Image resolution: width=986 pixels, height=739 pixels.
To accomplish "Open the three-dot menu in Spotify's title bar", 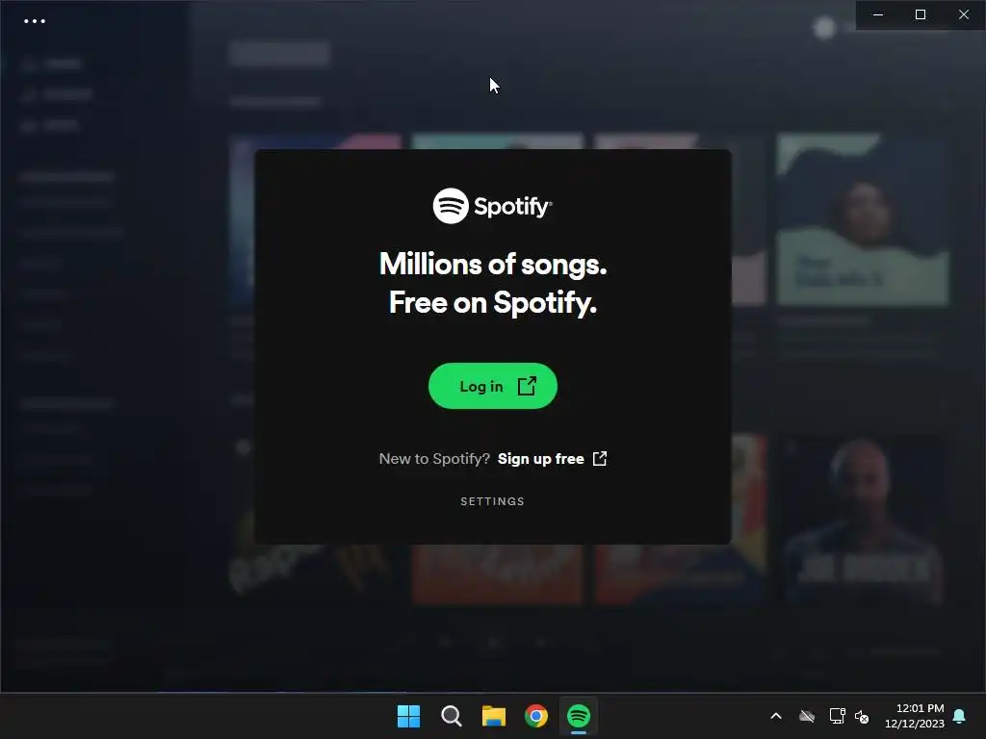I will click(35, 21).
